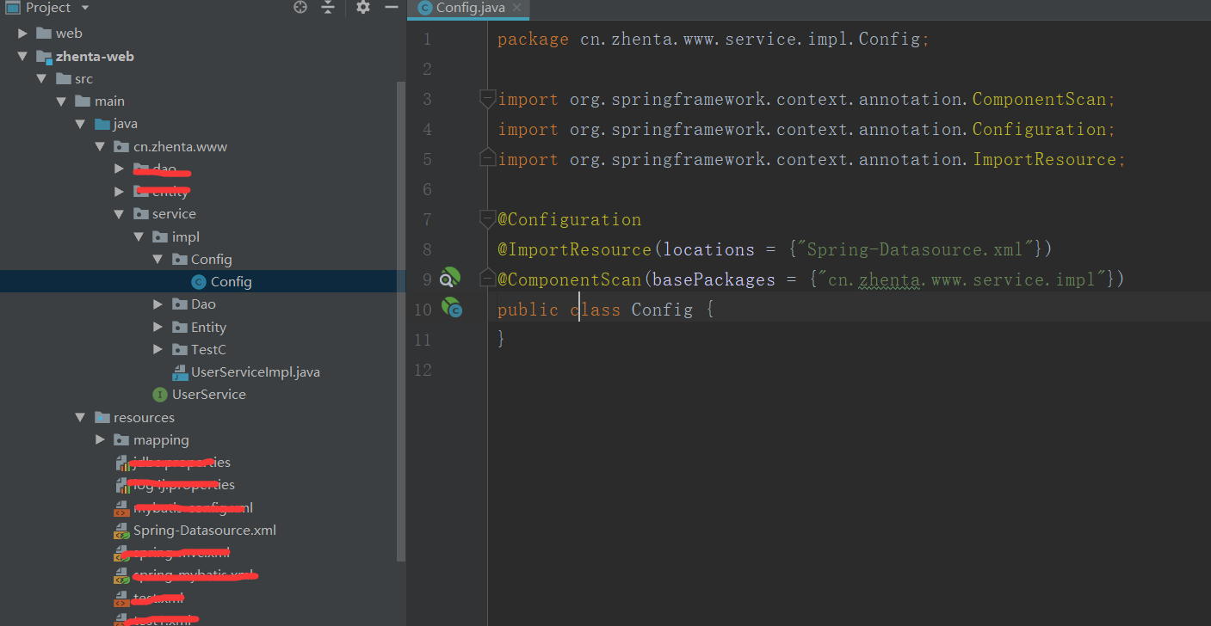Expand the Dao package under impl
The width and height of the screenshot is (1211, 626).
[158, 304]
